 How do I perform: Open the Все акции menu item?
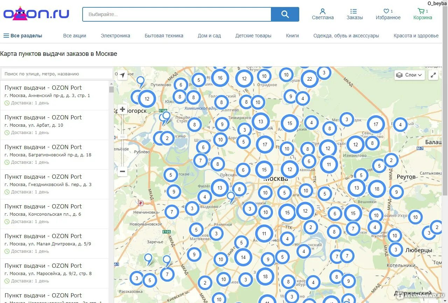pyautogui.click(x=75, y=36)
